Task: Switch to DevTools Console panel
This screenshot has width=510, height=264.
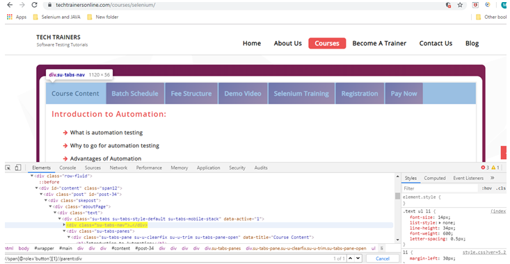Action: 67,167
